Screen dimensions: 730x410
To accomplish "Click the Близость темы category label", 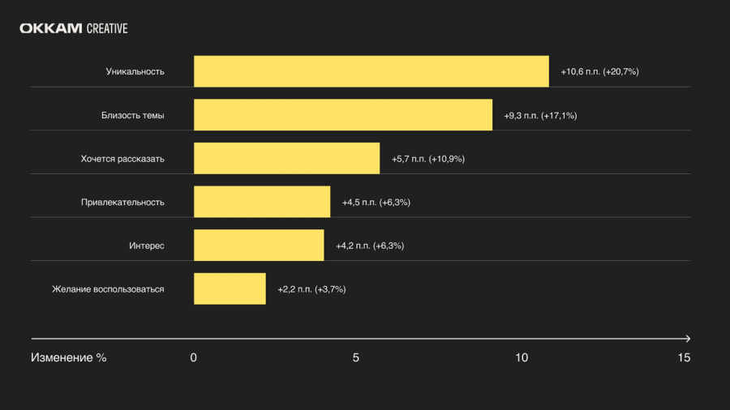I will tap(133, 115).
